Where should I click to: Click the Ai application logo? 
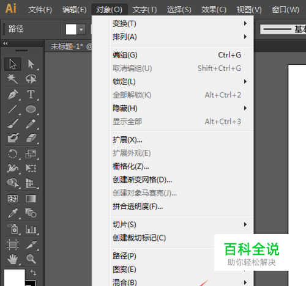pyautogui.click(x=11, y=9)
